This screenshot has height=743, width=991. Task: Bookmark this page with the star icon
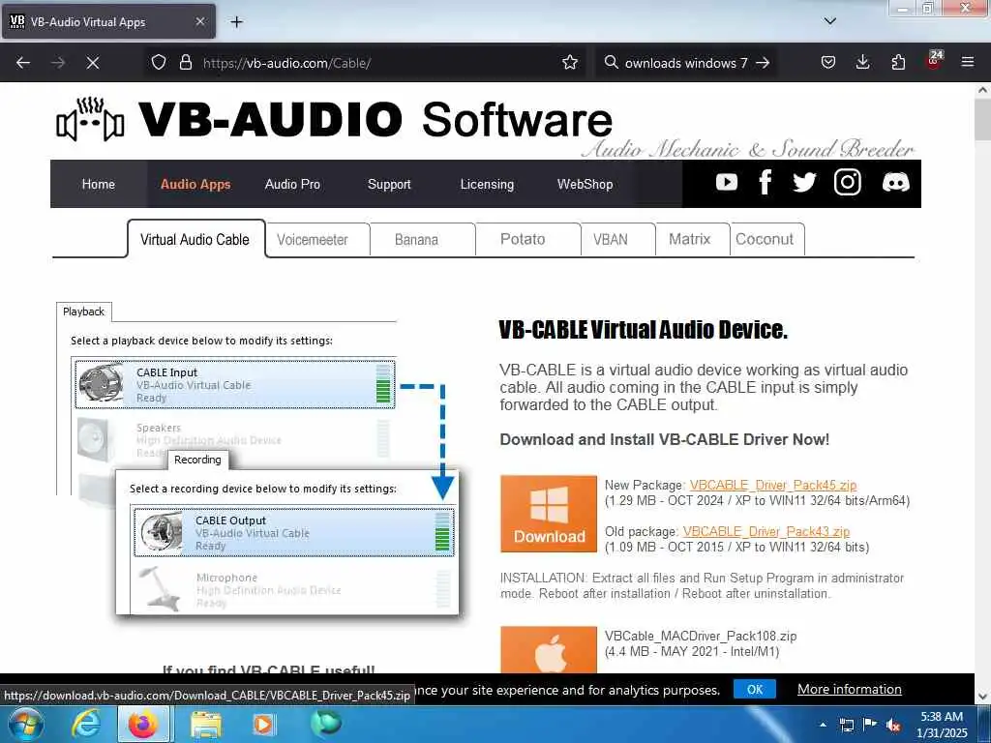(570, 63)
